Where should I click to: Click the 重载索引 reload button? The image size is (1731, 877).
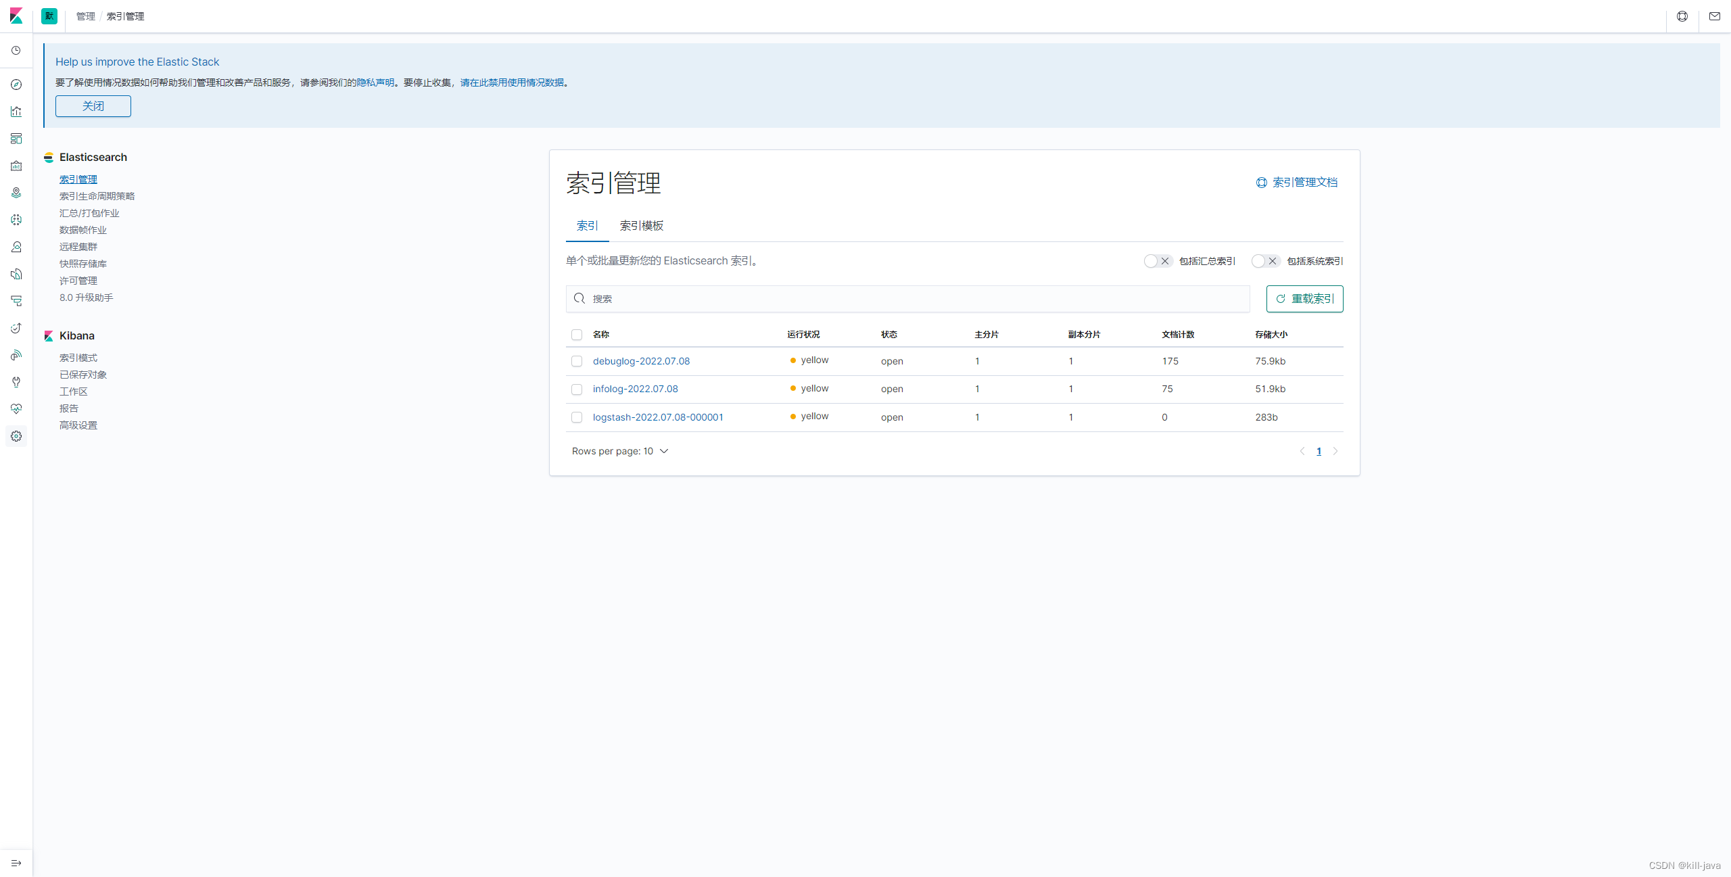click(1305, 299)
